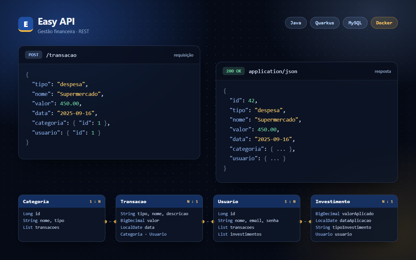Click the "tipo" line in the request body
416x260 pixels.
60,84
